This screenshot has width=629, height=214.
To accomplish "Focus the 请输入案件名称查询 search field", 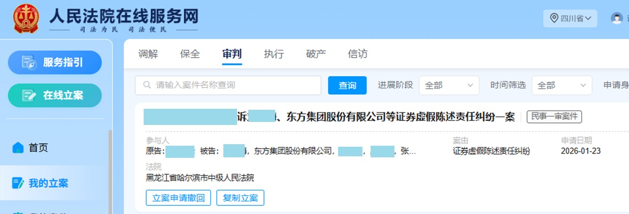I will tap(228, 85).
